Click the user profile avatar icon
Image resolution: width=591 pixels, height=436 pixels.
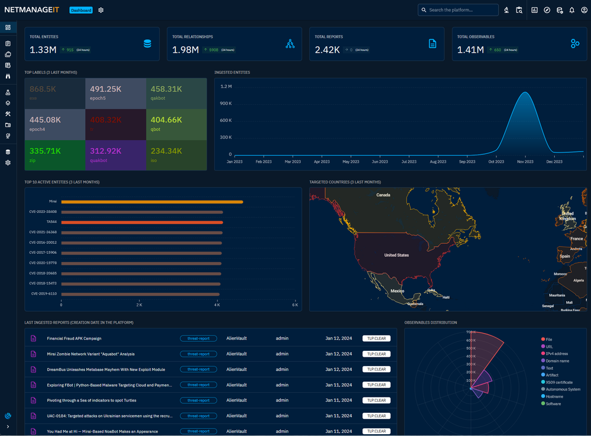pos(584,10)
